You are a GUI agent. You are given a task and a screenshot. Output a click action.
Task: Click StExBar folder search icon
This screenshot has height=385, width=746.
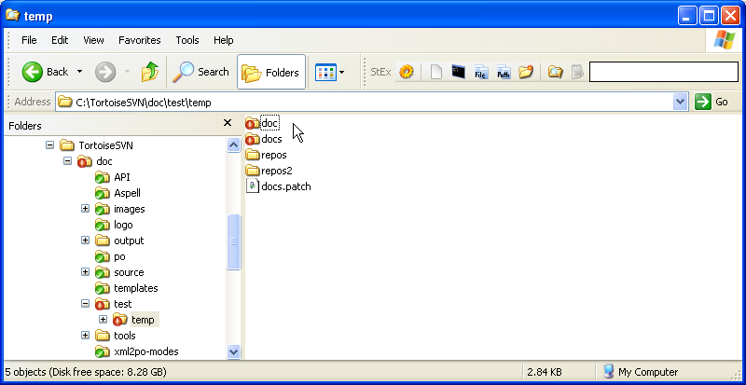[x=555, y=72]
